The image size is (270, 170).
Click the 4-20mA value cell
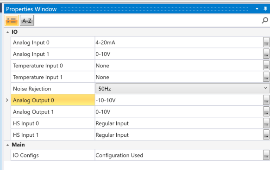179,42
